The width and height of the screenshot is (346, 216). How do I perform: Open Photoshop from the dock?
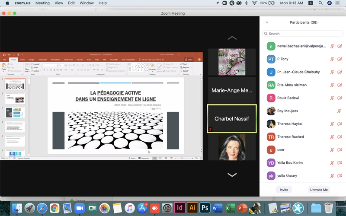205,208
